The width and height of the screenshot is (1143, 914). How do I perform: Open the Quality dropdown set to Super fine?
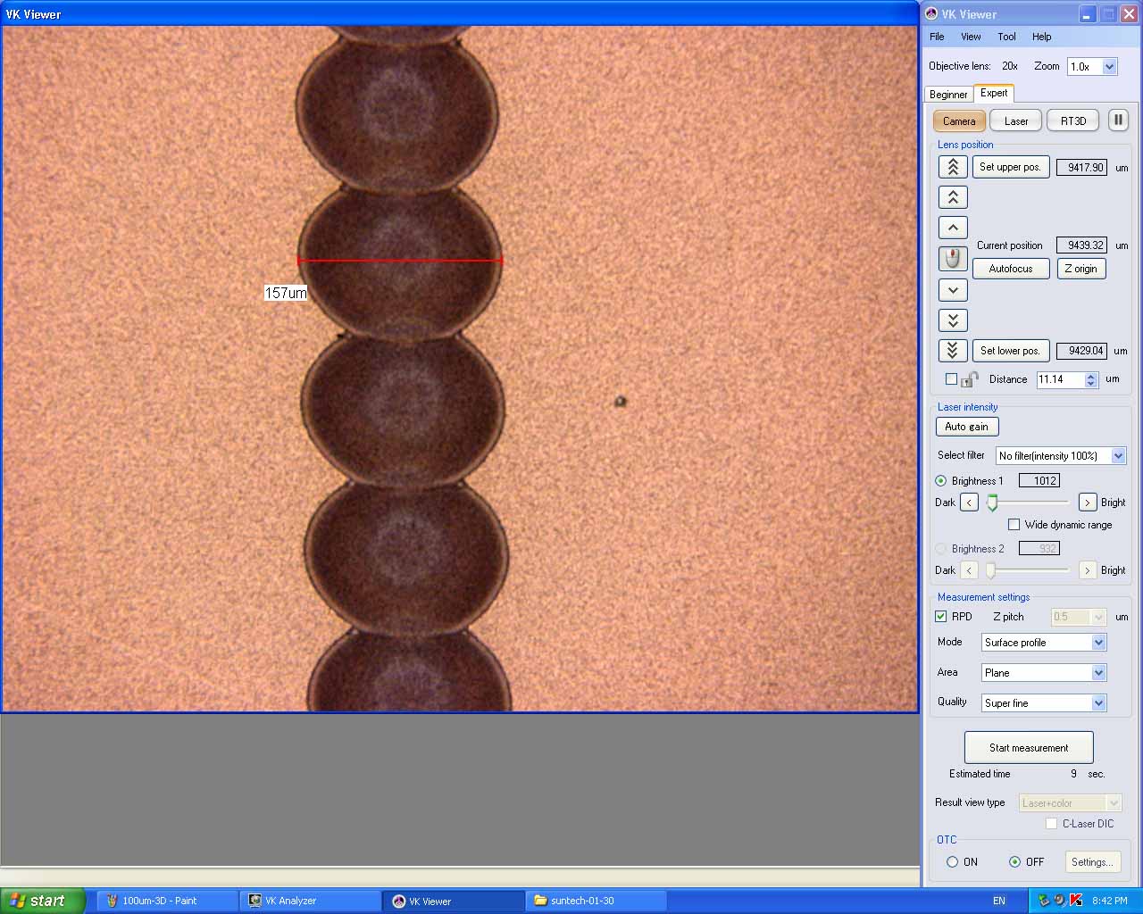(x=1097, y=702)
